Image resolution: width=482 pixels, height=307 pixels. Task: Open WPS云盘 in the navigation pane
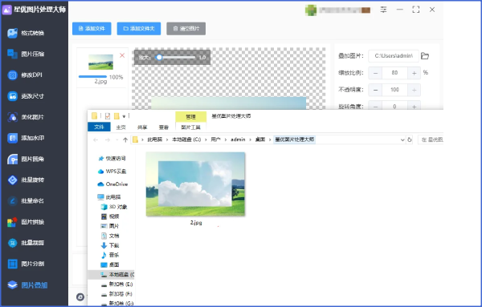112,172
